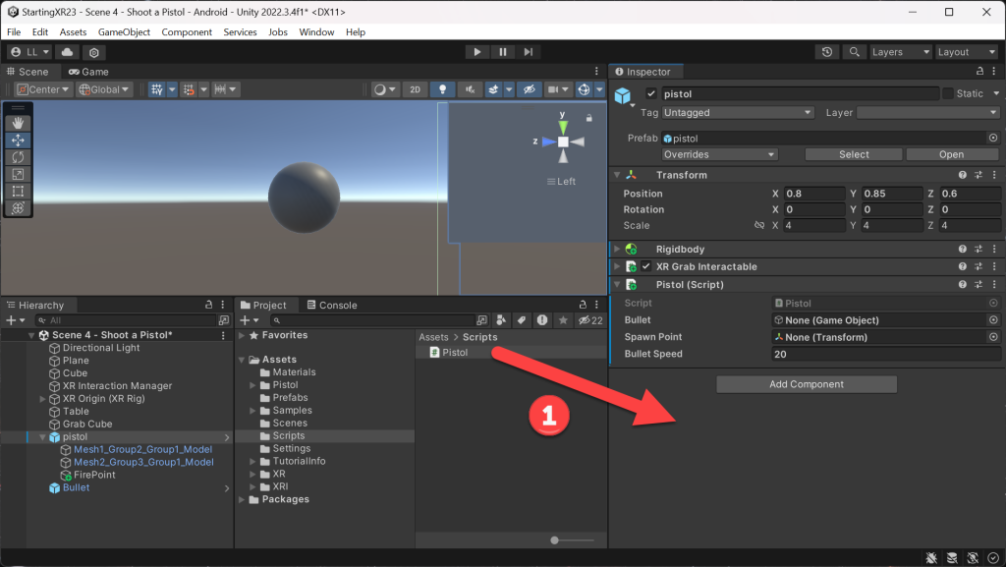Screen dimensions: 1006x567
Task: Open Unity Cloud services icon
Action: click(67, 52)
